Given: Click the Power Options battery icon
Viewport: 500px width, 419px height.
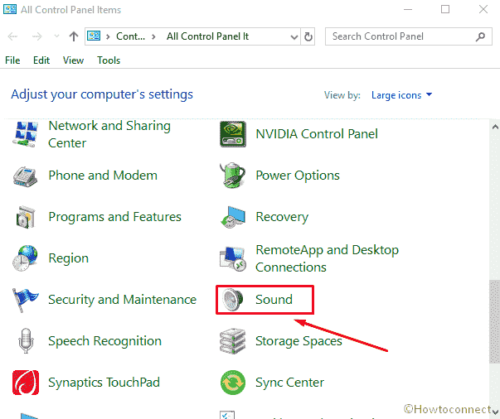Looking at the screenshot, I should click(x=233, y=175).
